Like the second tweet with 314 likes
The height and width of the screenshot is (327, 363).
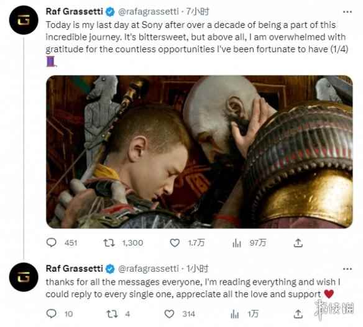pyautogui.click(x=169, y=314)
